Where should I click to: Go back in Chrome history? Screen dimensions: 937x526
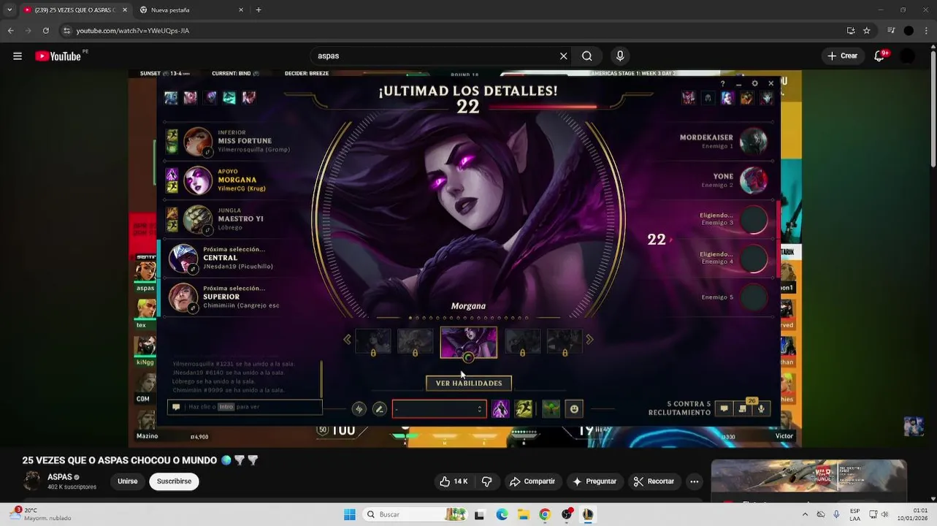click(x=11, y=31)
